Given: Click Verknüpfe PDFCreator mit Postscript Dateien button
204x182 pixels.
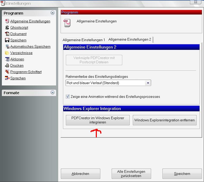Looking at the screenshot, I should pos(94,60).
